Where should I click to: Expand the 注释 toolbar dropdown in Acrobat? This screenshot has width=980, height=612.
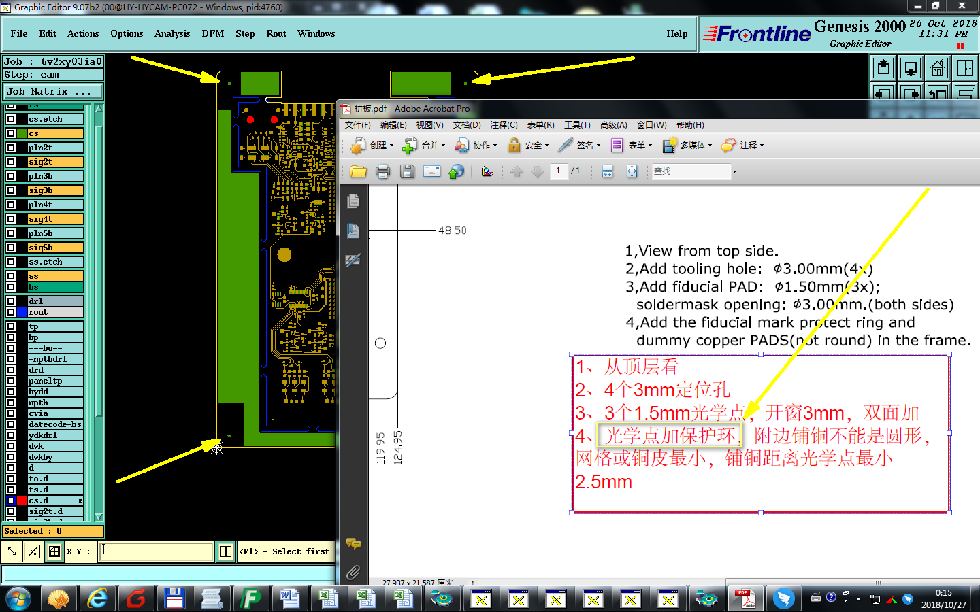pyautogui.click(x=762, y=145)
